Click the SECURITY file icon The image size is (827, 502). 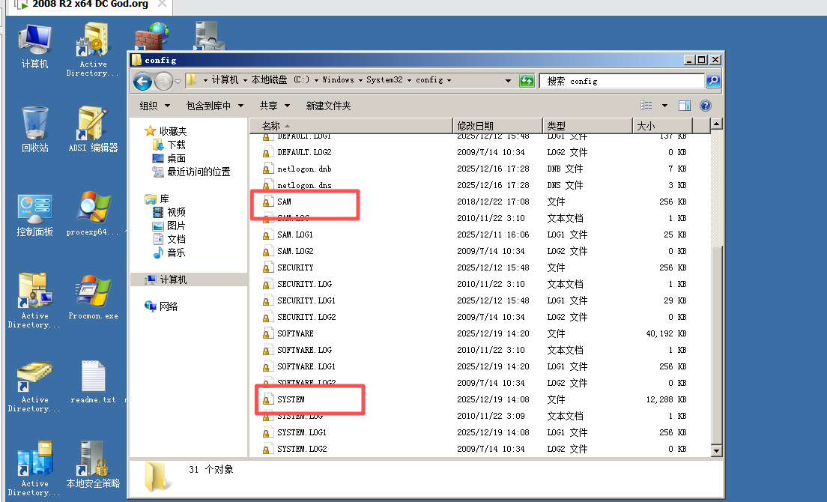pos(267,268)
